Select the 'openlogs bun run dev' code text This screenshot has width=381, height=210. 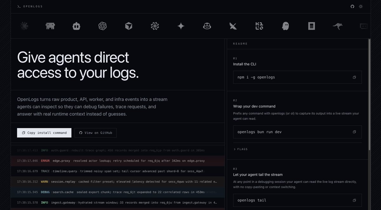259,132
